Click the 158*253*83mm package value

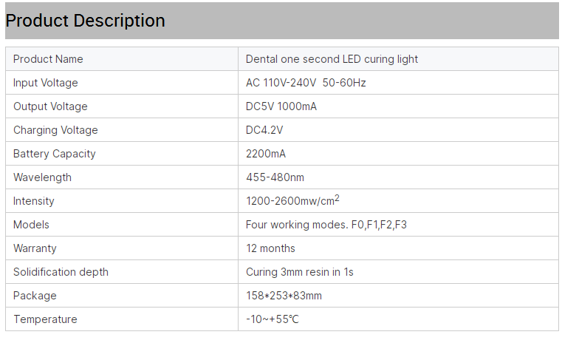click(284, 296)
